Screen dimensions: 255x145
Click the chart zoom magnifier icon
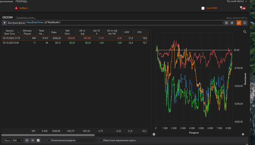[x=244, y=32]
